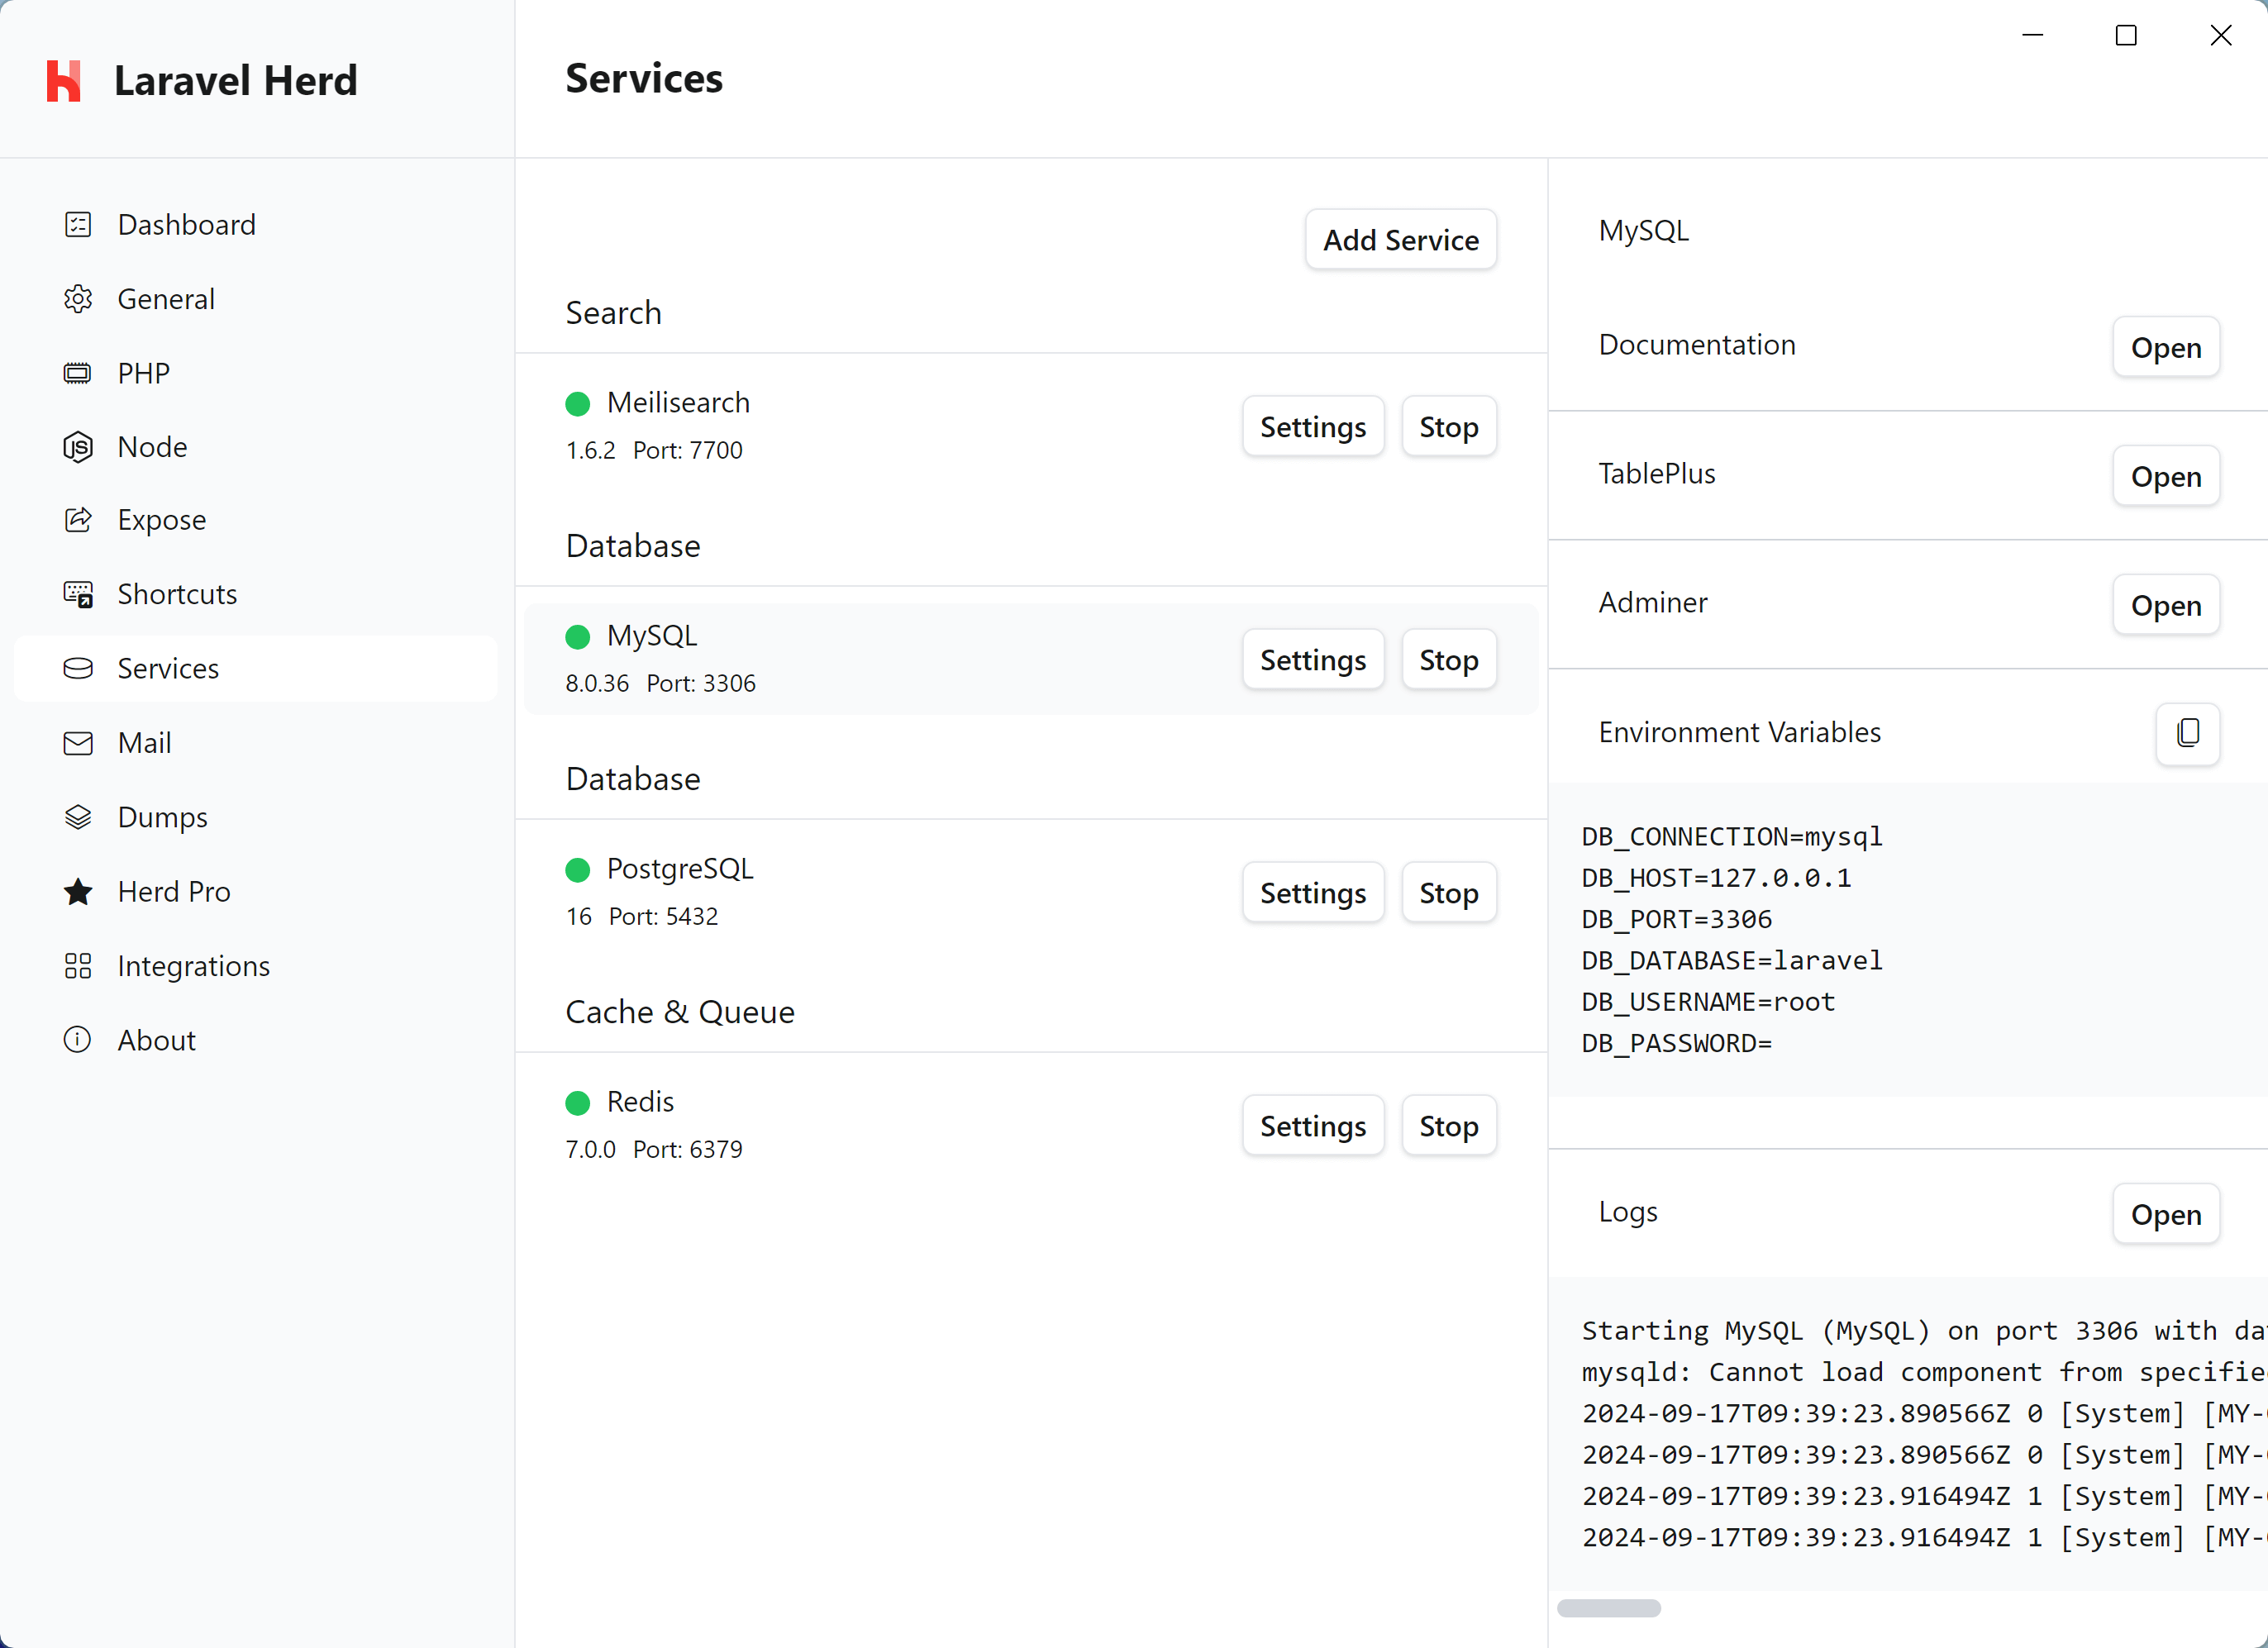Expand MySQL logs viewer

2164,1213
